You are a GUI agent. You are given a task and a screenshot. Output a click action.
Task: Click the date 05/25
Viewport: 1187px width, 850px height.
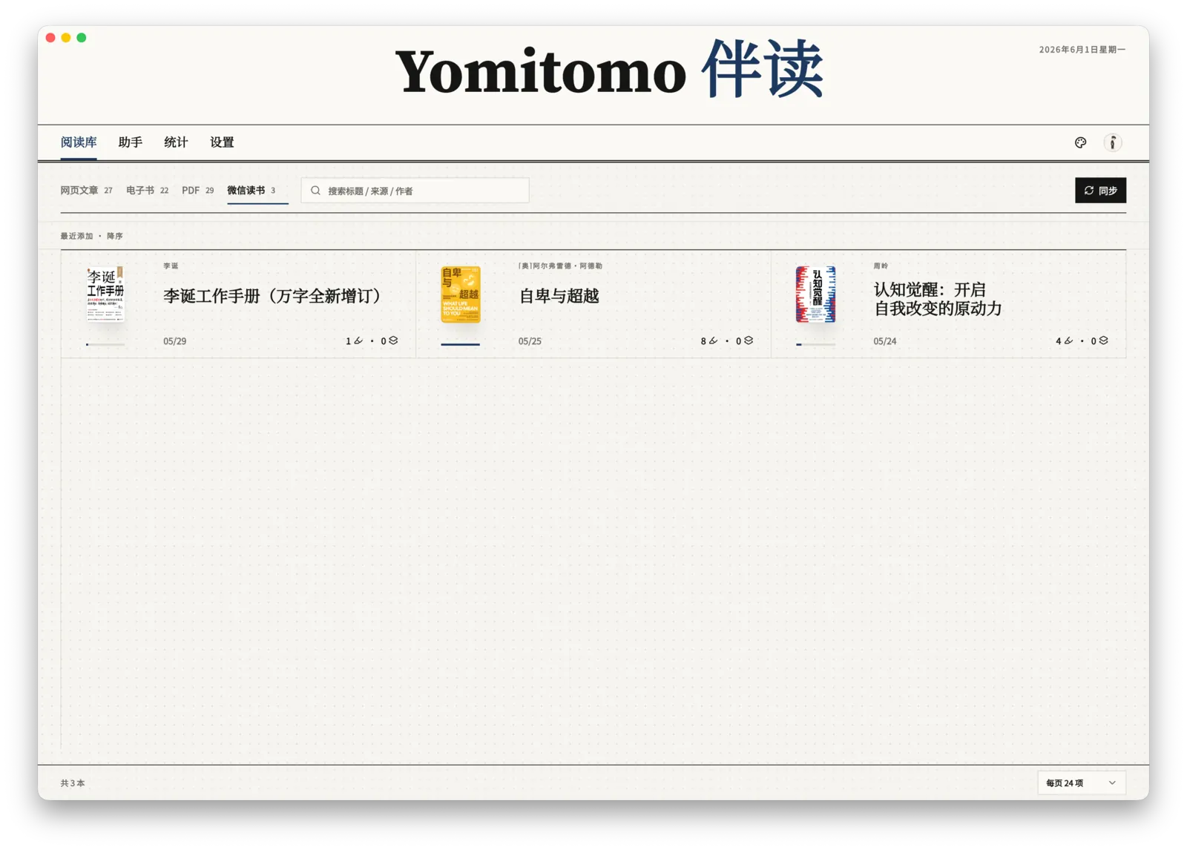pos(530,341)
